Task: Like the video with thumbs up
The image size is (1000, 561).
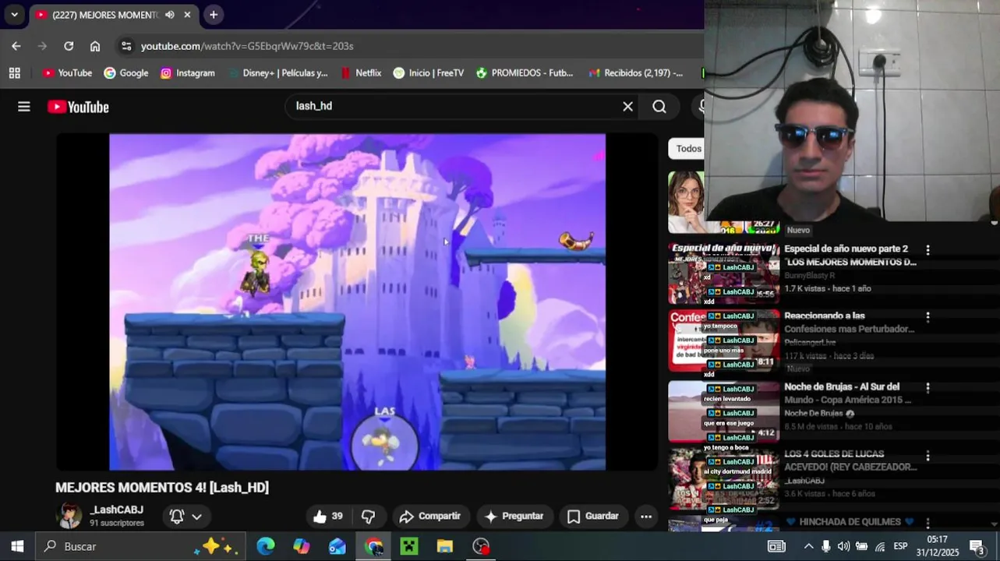Action: 328,516
